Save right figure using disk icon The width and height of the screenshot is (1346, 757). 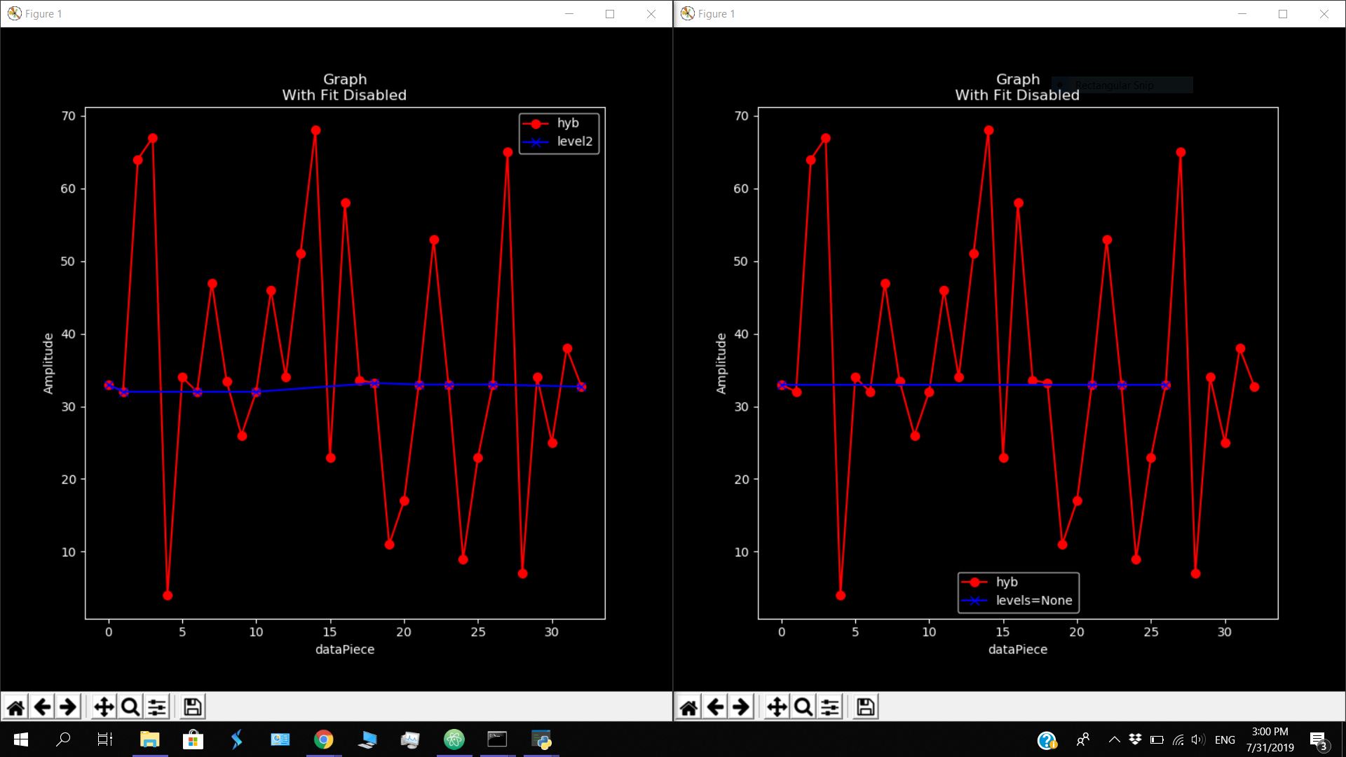[x=866, y=707]
